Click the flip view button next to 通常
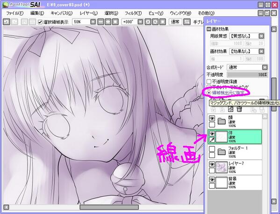Image resolution: width=280 pixels, height=214 pixels. click(x=187, y=22)
